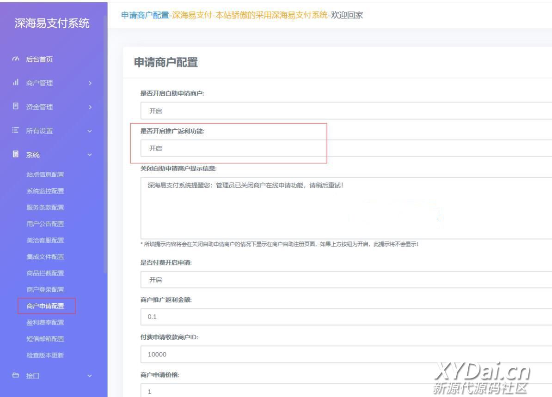
Task: Open the 资金管理 sidebar menu
Action: pyautogui.click(x=39, y=107)
